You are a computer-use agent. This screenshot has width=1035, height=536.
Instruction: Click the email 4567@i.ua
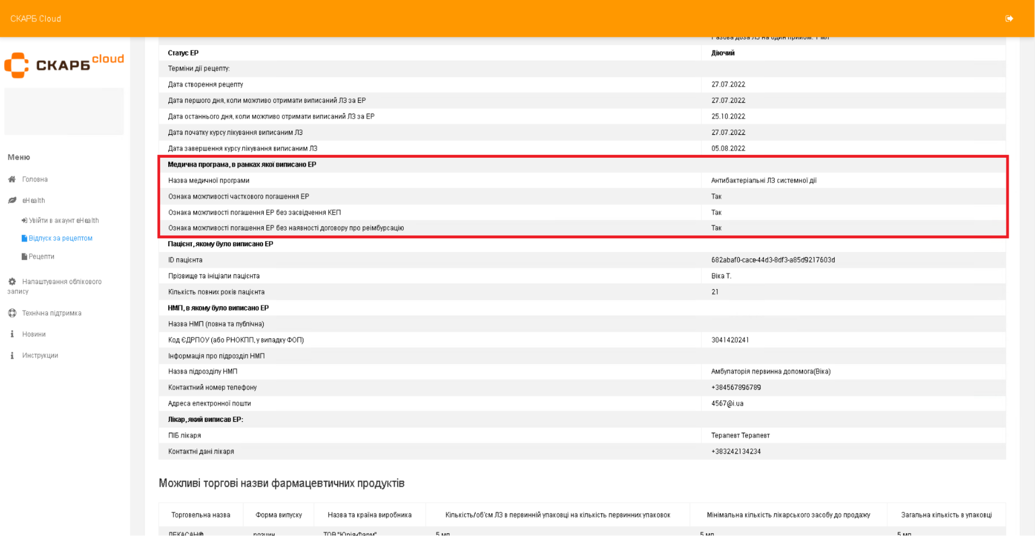point(727,403)
